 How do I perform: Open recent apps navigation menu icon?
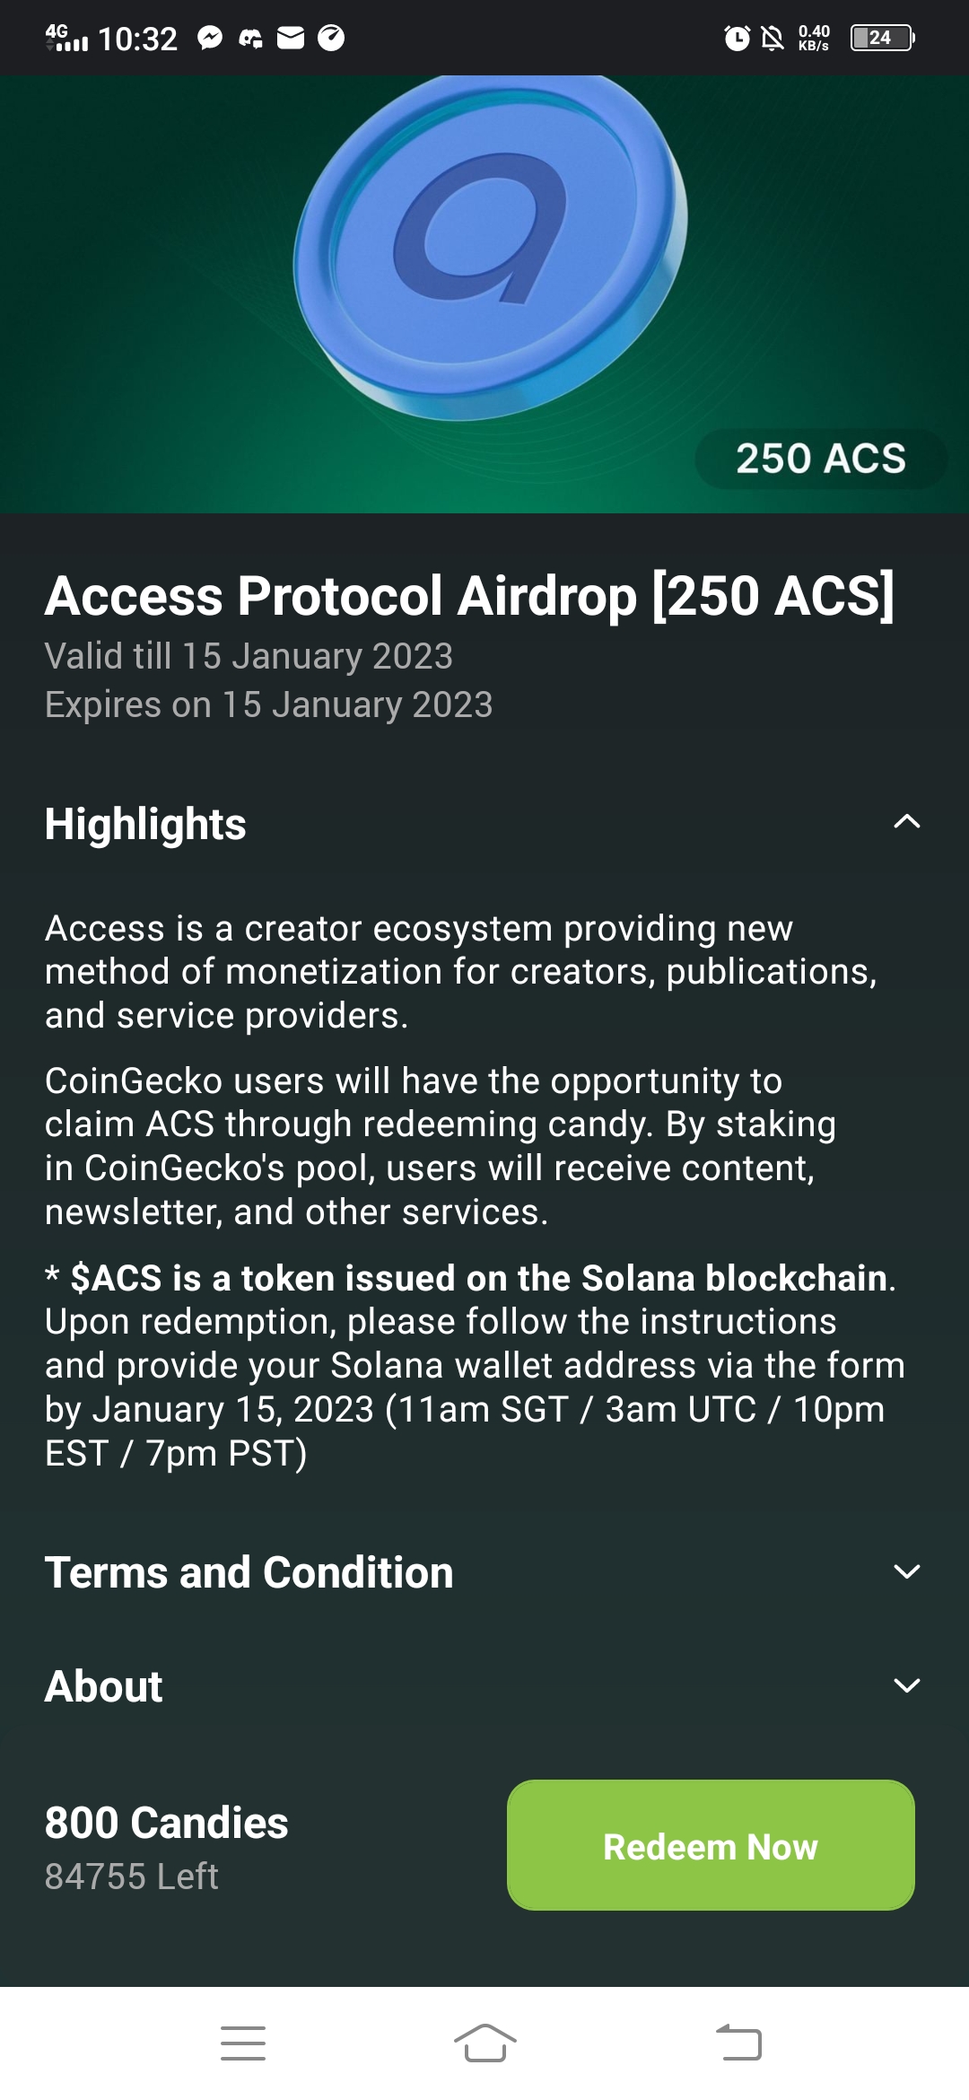243,2043
